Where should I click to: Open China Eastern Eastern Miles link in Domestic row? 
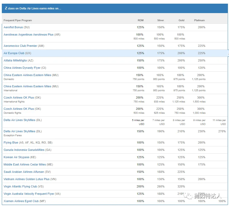click(27, 75)
